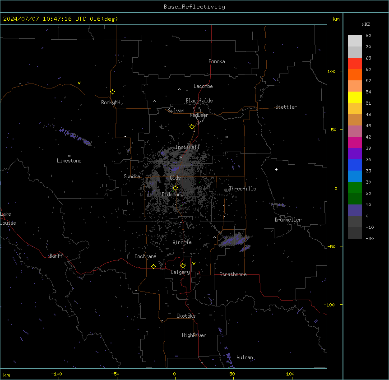Select the Banff label
The height and width of the screenshot is (380, 389).
56,256
